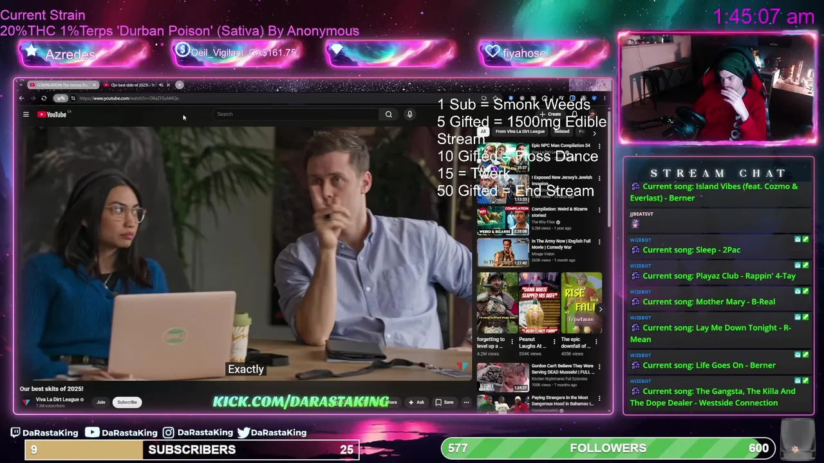Screen dimensions: 824x463
Task: Click the webcam overlay of streamer
Action: [717, 88]
